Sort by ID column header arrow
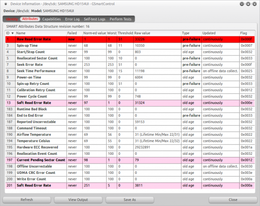This screenshot has width=260, height=206. 13,33
